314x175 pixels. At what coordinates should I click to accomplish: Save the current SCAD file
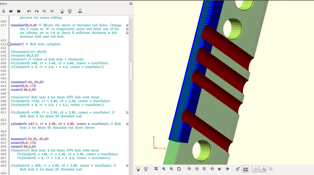click(19, 11)
